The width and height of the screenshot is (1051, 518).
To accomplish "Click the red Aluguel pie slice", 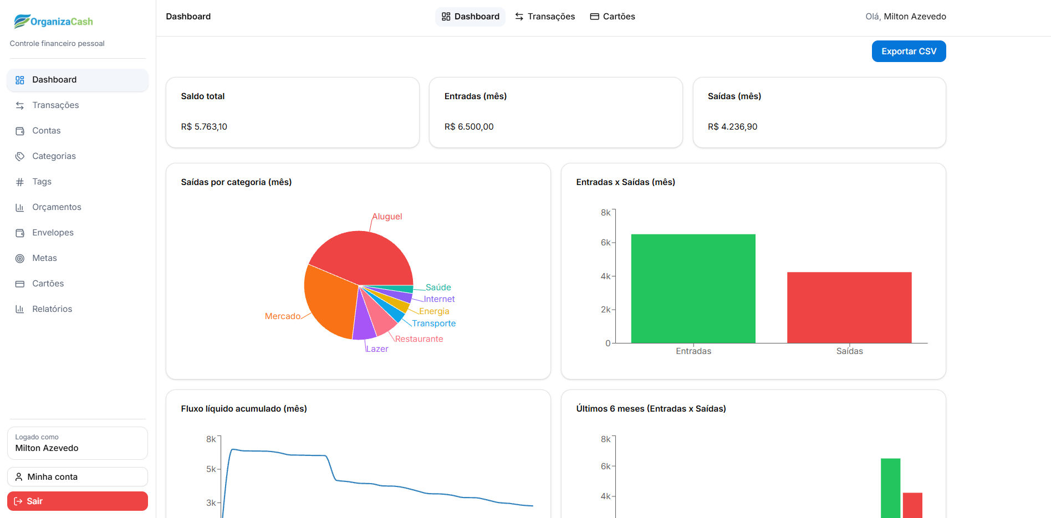I will tap(366, 255).
